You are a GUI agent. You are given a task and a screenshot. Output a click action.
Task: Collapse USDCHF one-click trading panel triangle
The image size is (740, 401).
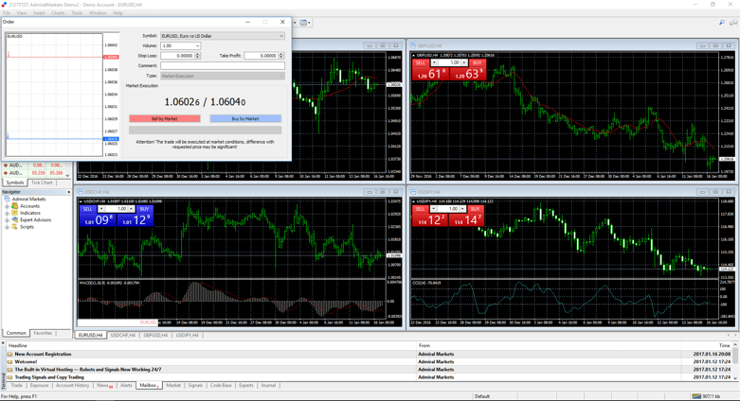81,201
